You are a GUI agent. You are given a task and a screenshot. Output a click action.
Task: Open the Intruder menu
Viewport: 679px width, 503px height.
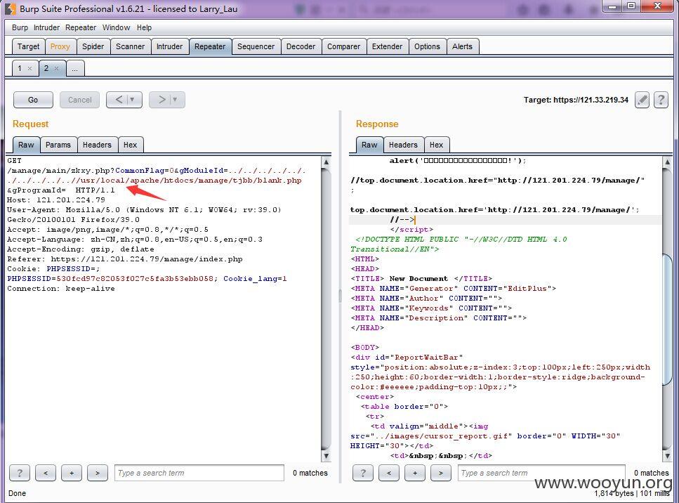(46, 27)
